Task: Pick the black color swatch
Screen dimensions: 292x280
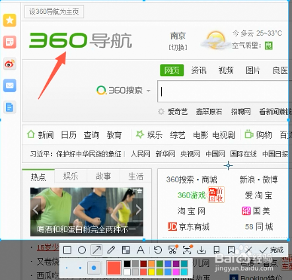Action: [x=127, y=263]
